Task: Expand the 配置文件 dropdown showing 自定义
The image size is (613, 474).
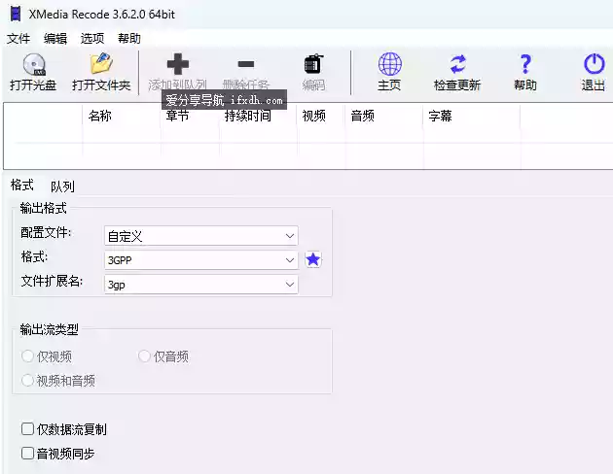Action: [x=201, y=236]
